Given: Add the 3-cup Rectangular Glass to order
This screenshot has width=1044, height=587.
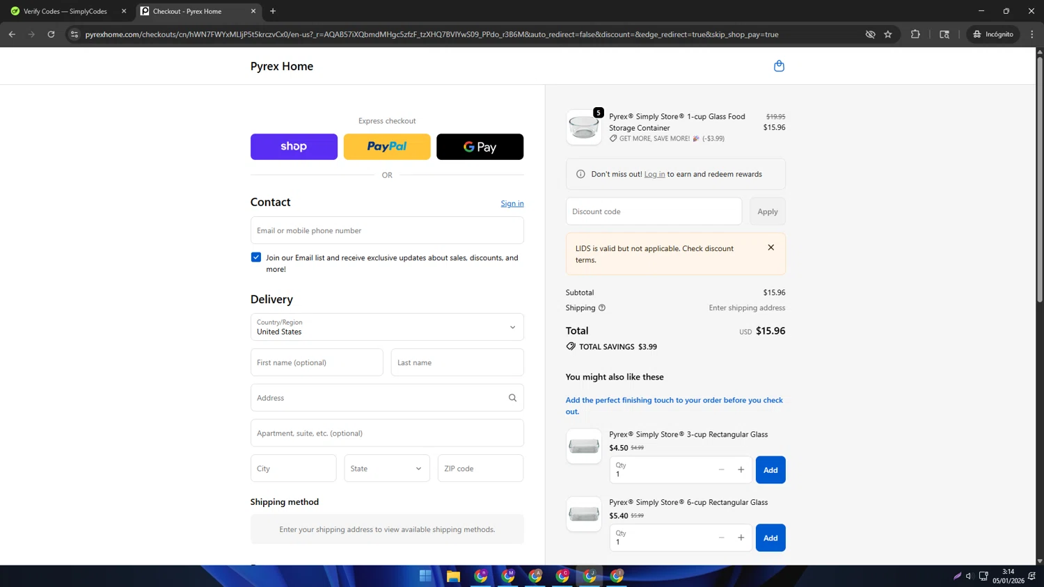Looking at the screenshot, I should [770, 470].
